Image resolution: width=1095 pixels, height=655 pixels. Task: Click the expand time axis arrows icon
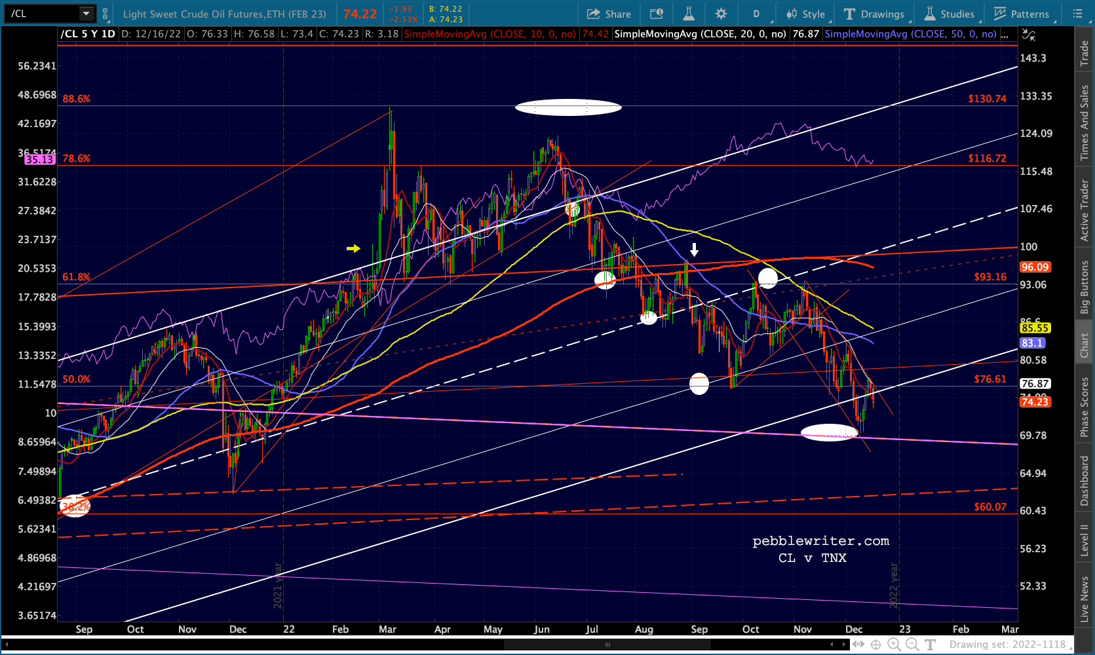[858, 645]
